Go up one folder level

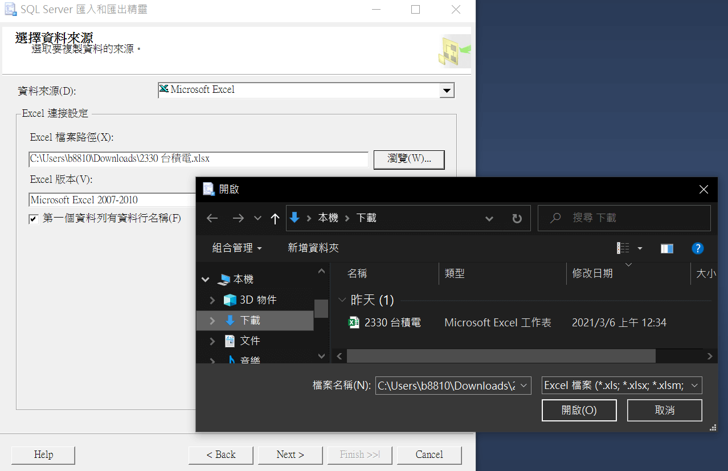point(275,218)
